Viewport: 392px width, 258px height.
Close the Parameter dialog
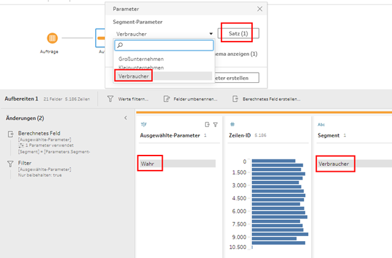click(x=260, y=9)
